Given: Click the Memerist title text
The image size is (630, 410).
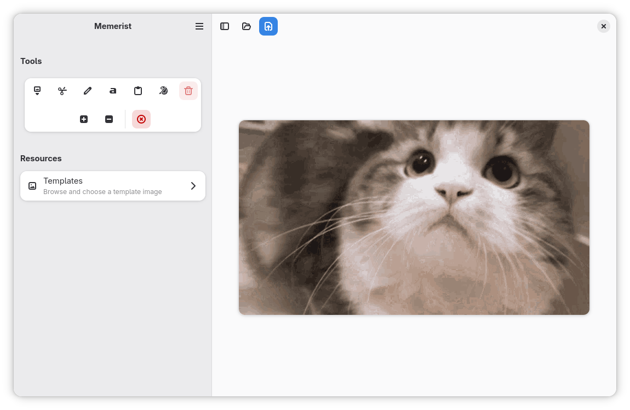Looking at the screenshot, I should [113, 26].
